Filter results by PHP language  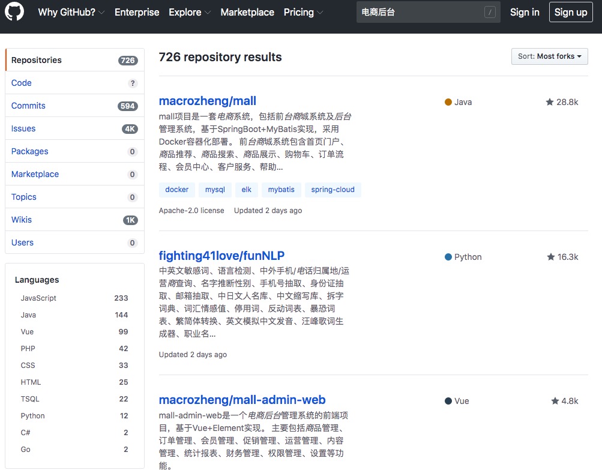[x=74, y=349]
